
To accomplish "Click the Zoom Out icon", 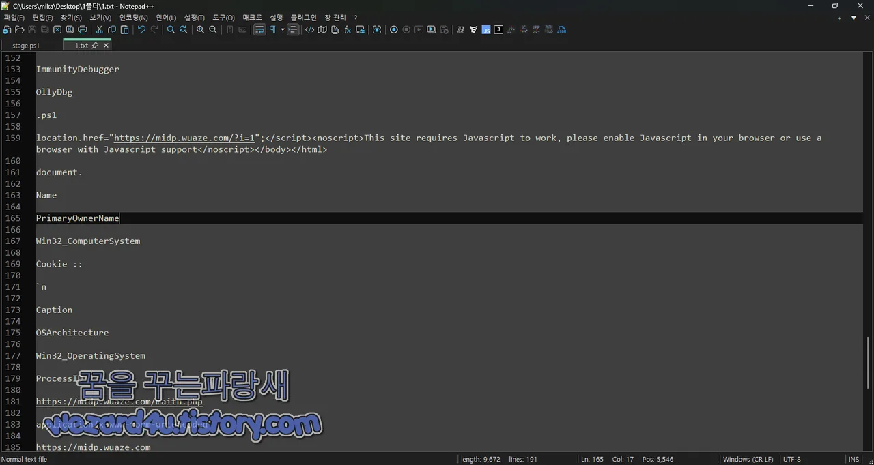I will click(x=213, y=30).
